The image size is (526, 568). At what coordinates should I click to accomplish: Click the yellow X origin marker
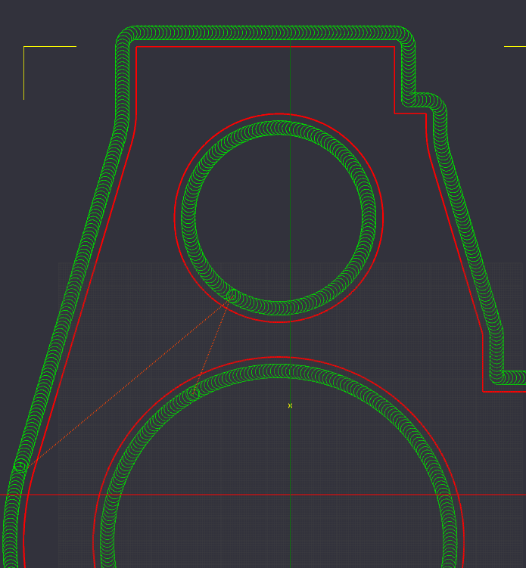click(290, 405)
